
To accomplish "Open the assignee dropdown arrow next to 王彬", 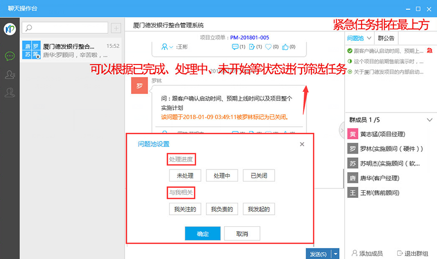I will click(171, 47).
